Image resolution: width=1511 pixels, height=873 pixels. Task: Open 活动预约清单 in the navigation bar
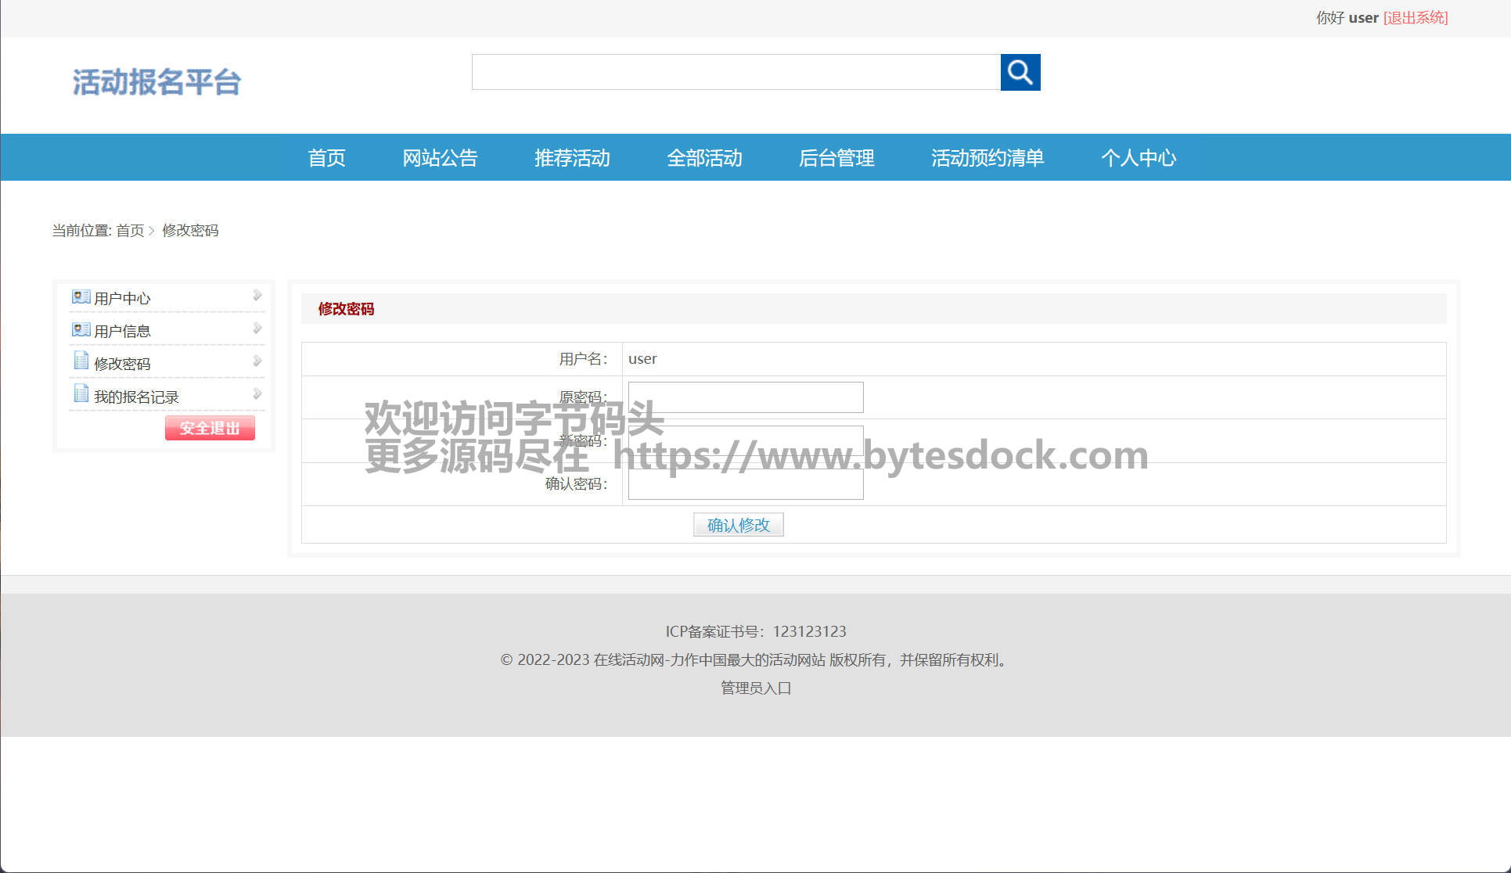(988, 158)
